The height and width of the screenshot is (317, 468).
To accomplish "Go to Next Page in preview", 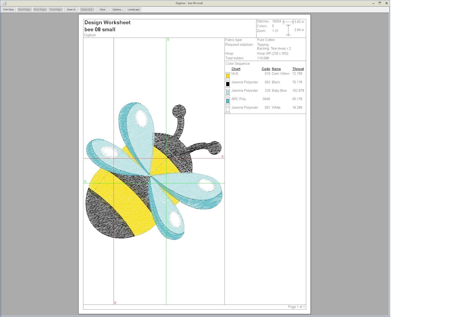I will coord(24,9).
